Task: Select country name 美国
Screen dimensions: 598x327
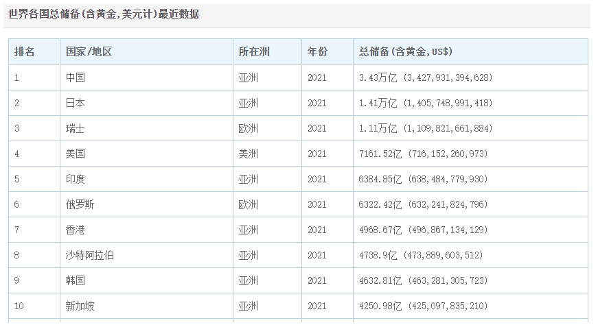Action: [75, 154]
